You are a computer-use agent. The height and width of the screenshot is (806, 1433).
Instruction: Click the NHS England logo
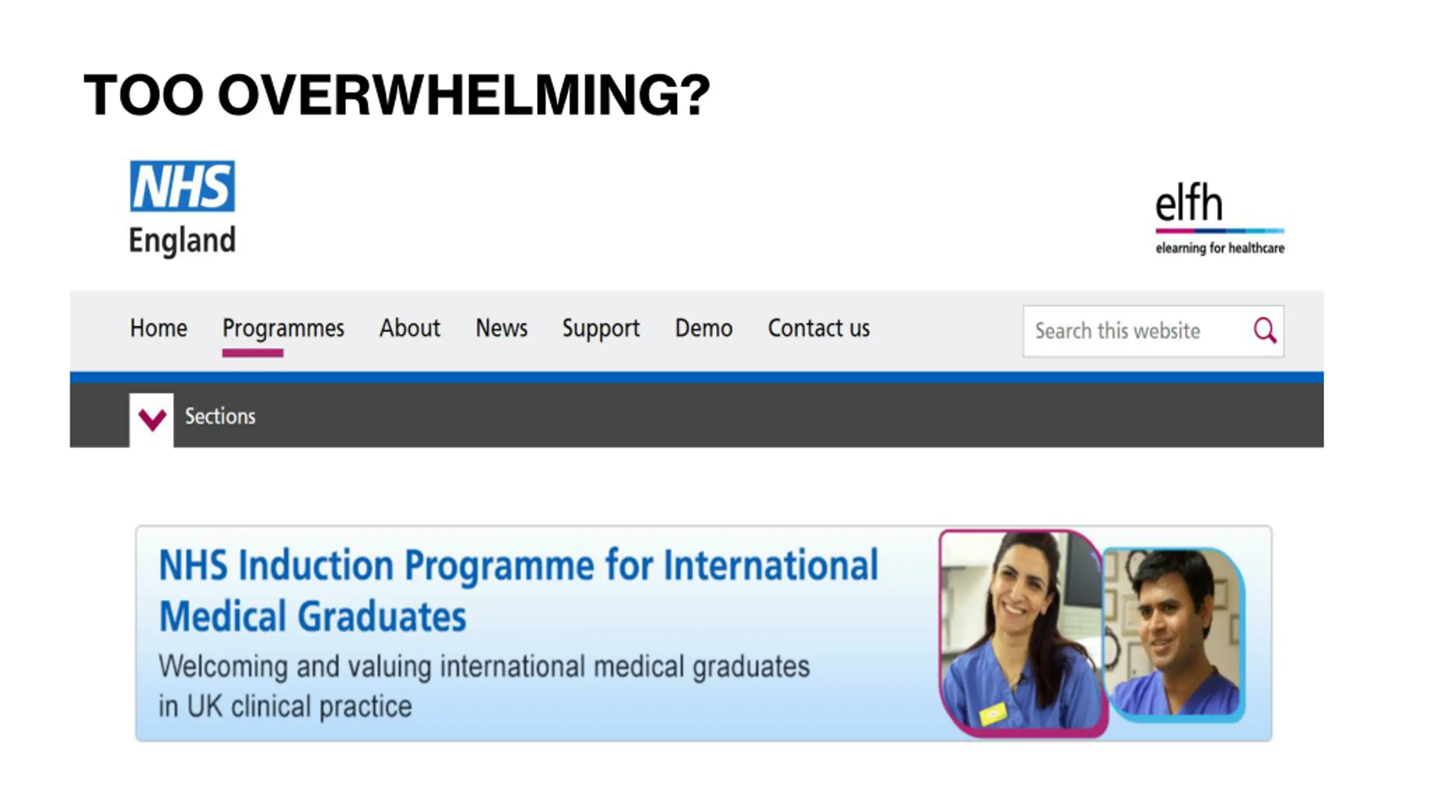182,208
